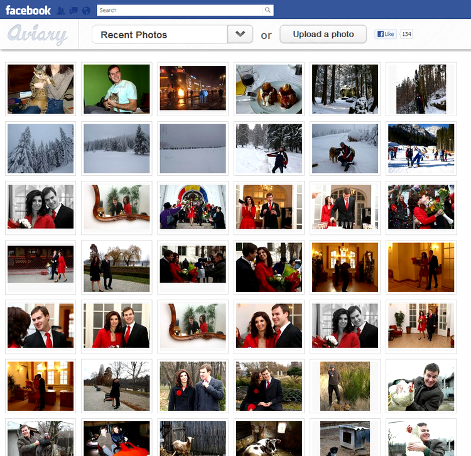This screenshot has height=456, width=471.
Task: Open Facebook friend requests icon
Action: [61, 11]
